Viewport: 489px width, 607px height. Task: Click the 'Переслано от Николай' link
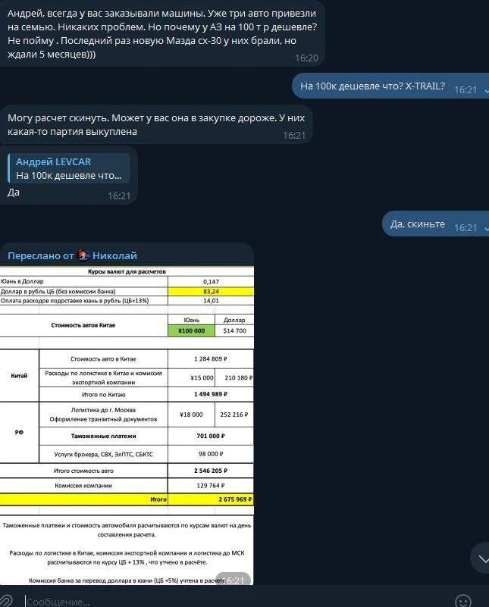[72, 255]
